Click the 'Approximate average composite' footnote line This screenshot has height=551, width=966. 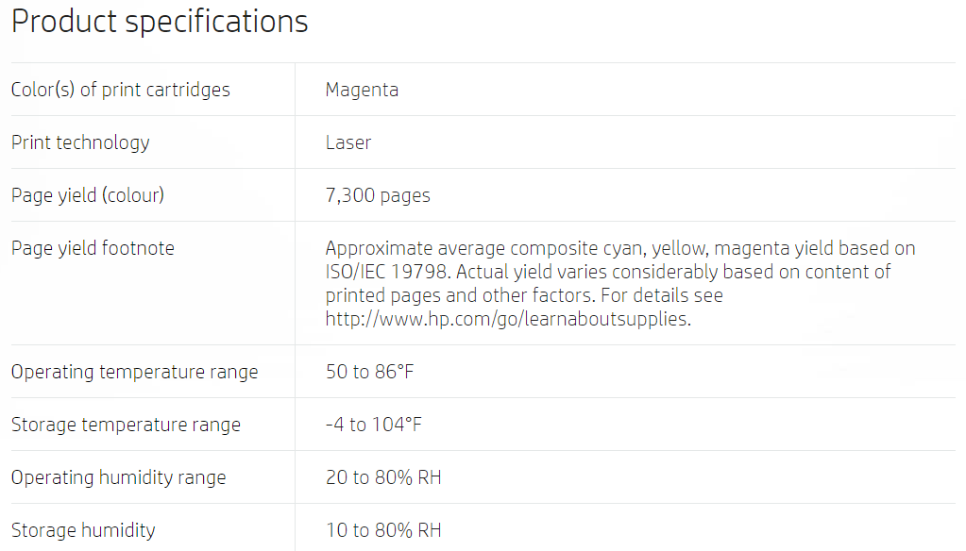point(620,248)
